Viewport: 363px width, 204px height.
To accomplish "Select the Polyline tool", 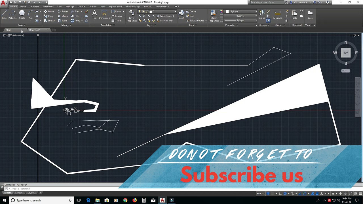I will [12, 14].
